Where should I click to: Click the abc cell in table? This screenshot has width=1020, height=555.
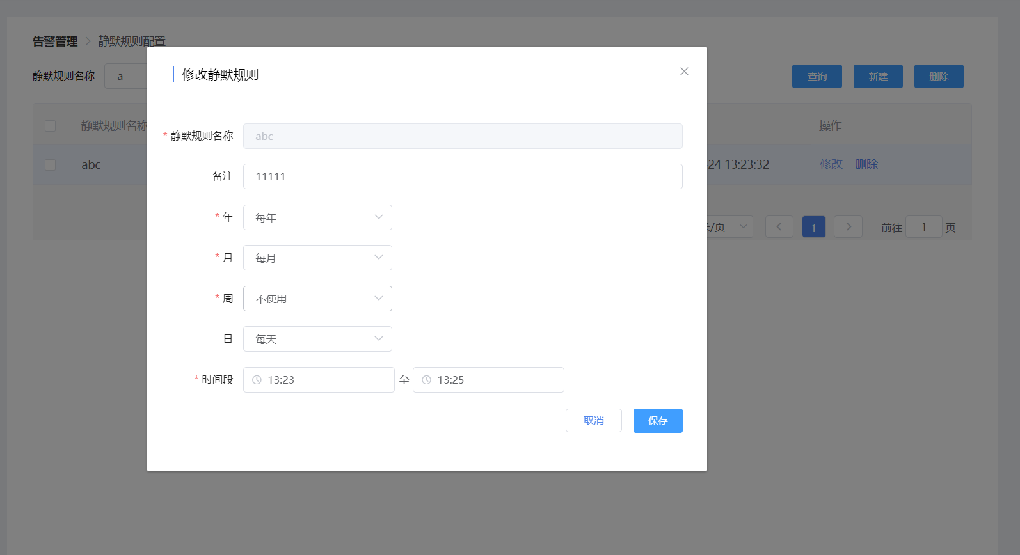click(x=91, y=165)
